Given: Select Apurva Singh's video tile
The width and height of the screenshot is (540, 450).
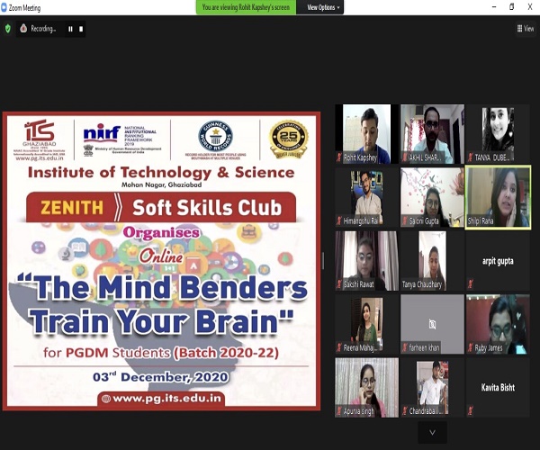Looking at the screenshot, I should coord(367,387).
